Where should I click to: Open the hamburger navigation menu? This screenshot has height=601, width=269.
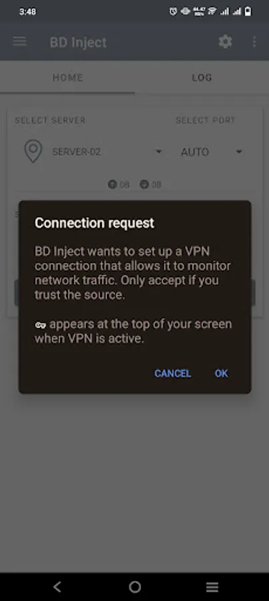(x=20, y=41)
